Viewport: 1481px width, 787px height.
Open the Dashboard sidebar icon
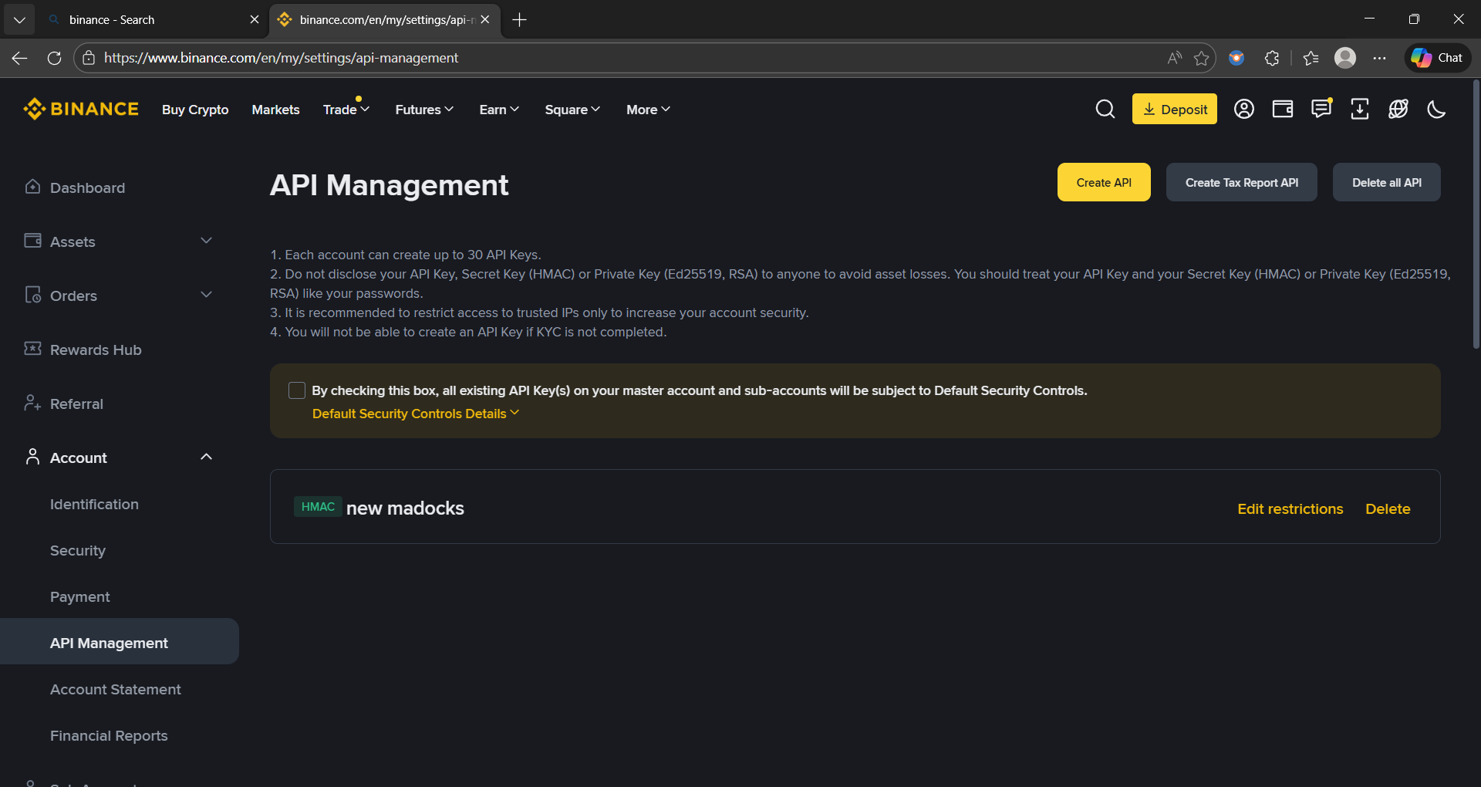click(32, 187)
